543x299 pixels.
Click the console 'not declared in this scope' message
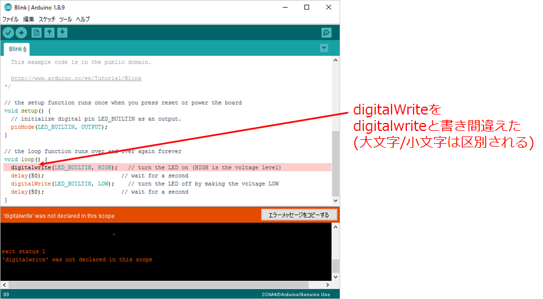pyautogui.click(x=77, y=260)
